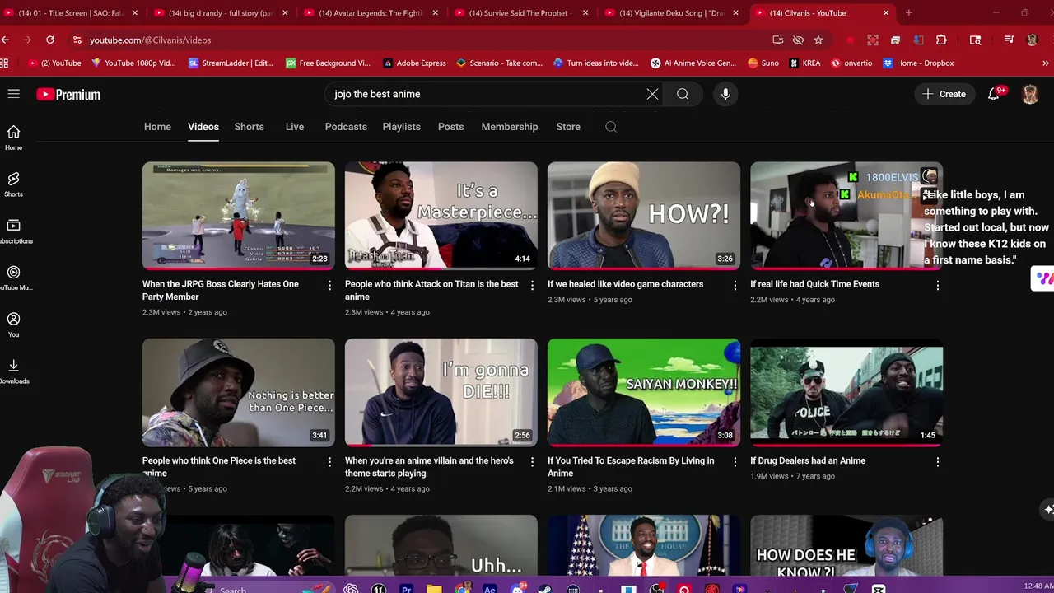The width and height of the screenshot is (1054, 593).
Task: Open the Playlists tab
Action: (401, 127)
